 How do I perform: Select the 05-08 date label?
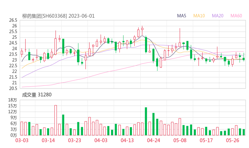click(180, 140)
